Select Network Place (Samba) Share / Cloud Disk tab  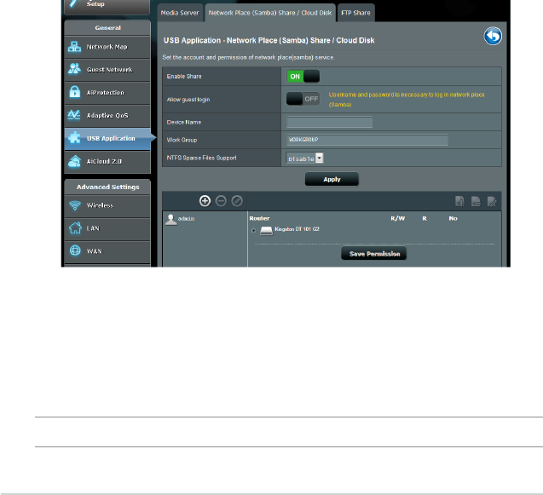270,13
